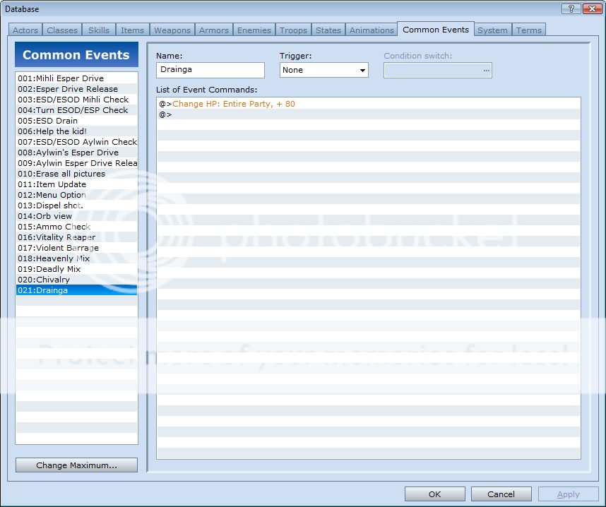Open the Skills tab
The image size is (606, 507).
tap(99, 30)
